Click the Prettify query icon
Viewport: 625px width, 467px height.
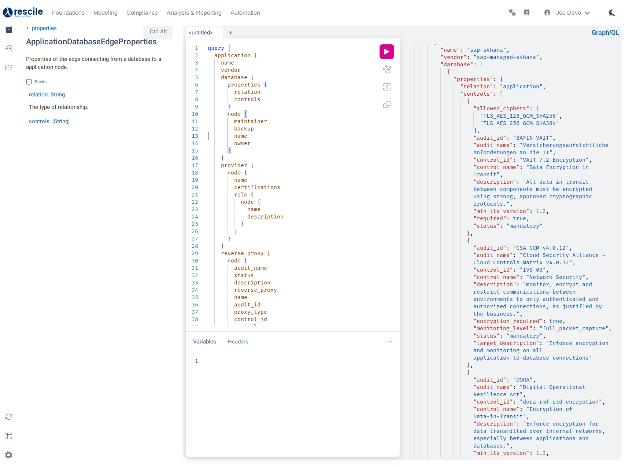(x=387, y=69)
